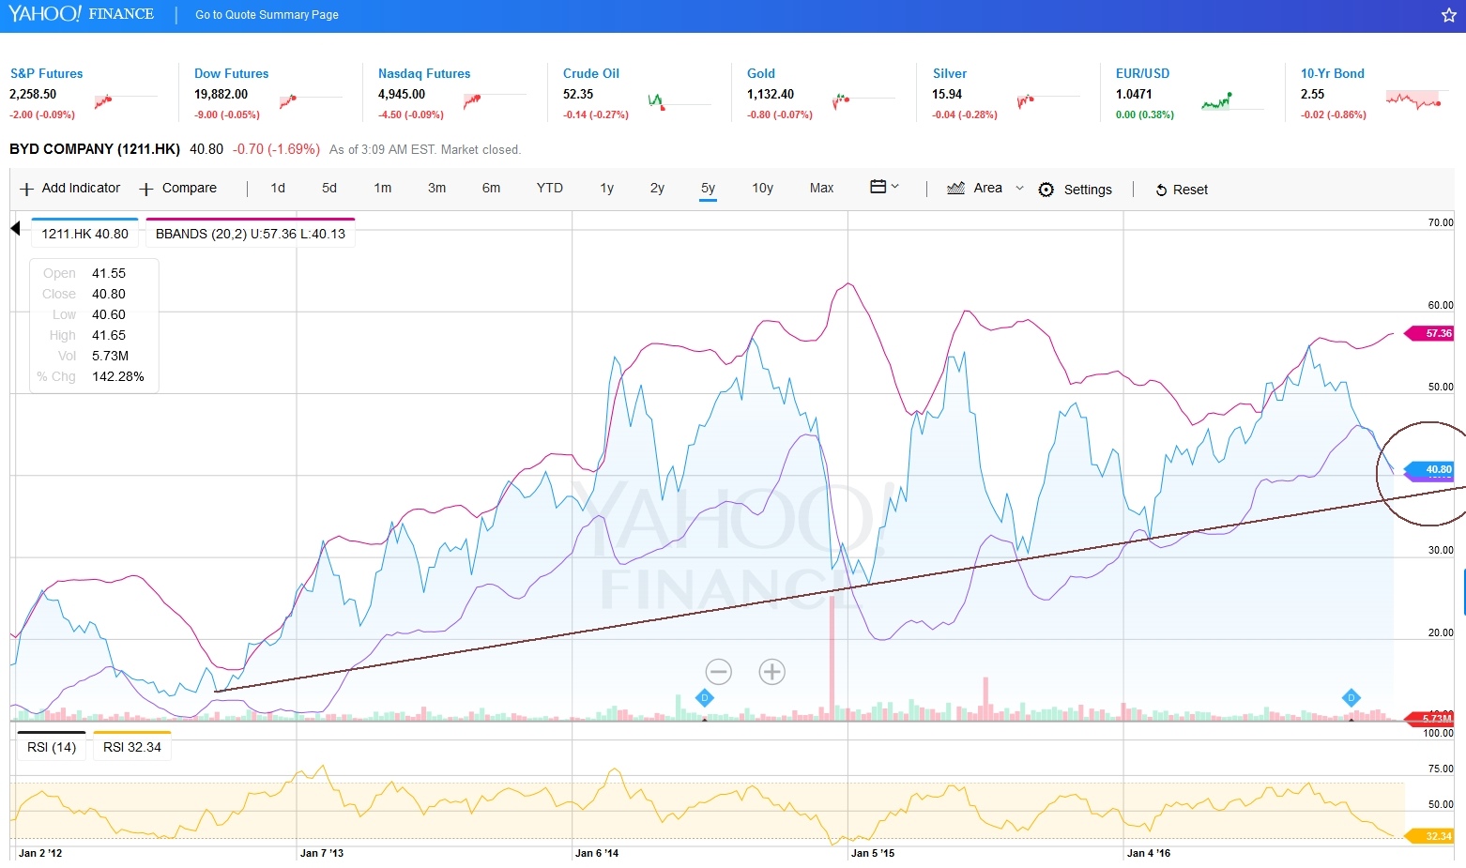
Task: Expand the chart type dropdown arrow
Action: pyautogui.click(x=1019, y=188)
